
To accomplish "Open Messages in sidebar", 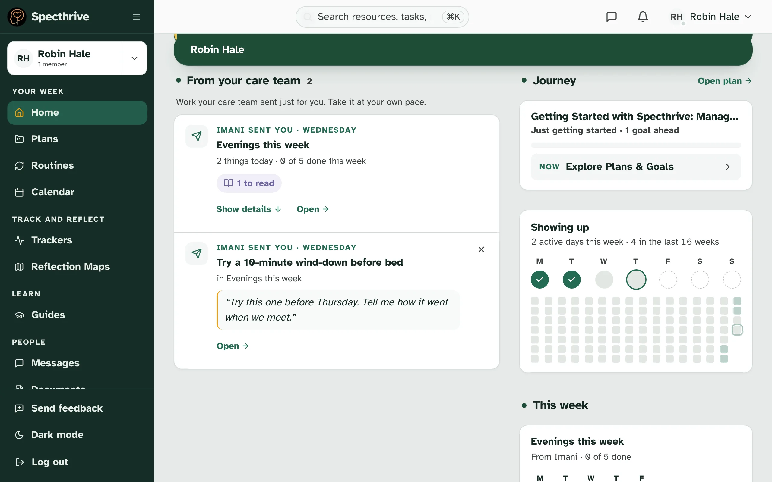I will point(77,363).
